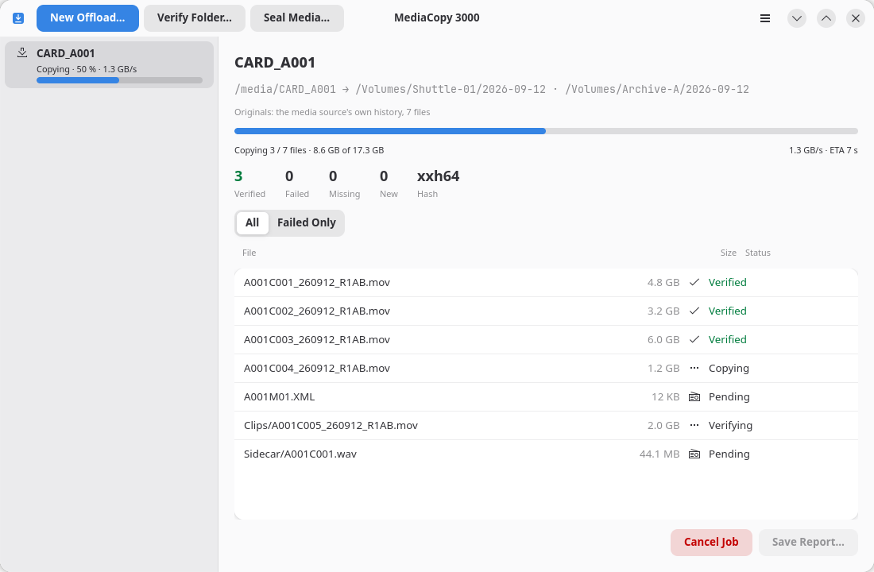Viewport: 874px width, 572px height.
Task: Select file Sidecar/A001C001.wav
Action: (x=546, y=454)
